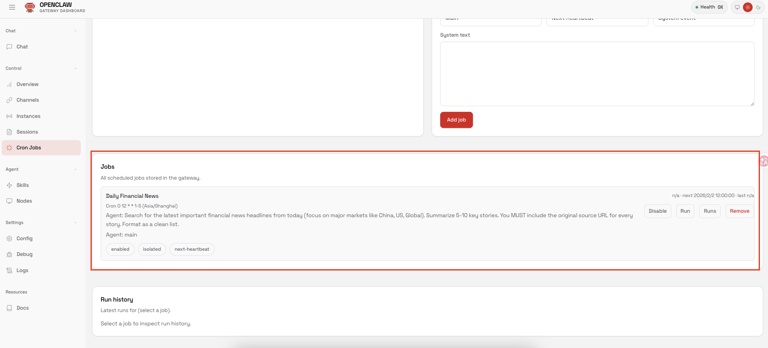Disable the Daily Financial News job
Screen dimensions: 768x348
(x=658, y=211)
